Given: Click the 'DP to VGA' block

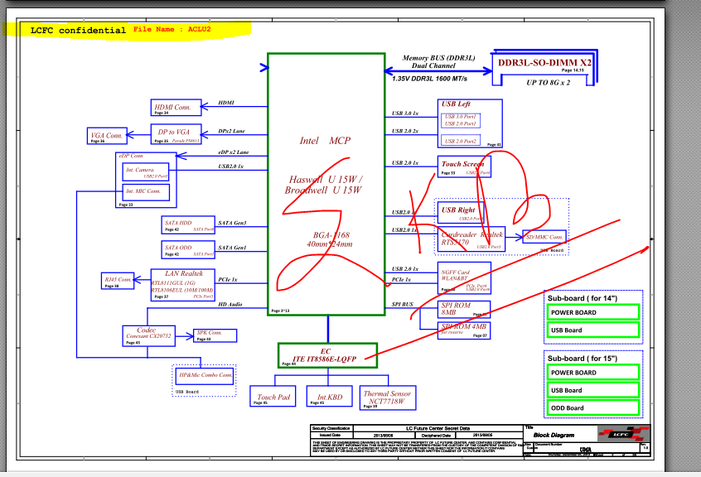Looking at the screenshot, I should point(176,134).
